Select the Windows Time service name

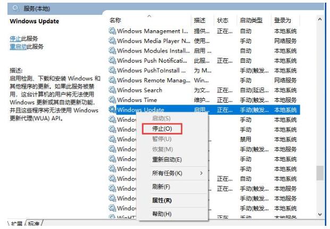click(x=137, y=100)
